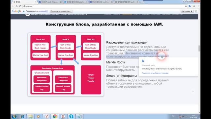Go forward with the browser arrow
The width and height of the screenshot is (211, 119).
pos(16,6)
